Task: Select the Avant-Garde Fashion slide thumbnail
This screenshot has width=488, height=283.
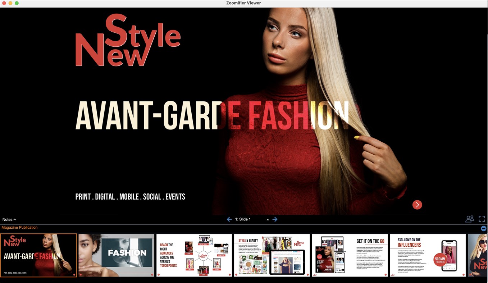Action: (38, 255)
